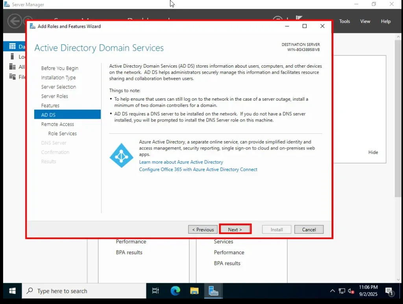Select All Servers icon in sidebar
Screen dimensions: 403x304
pyautogui.click(x=12, y=67)
